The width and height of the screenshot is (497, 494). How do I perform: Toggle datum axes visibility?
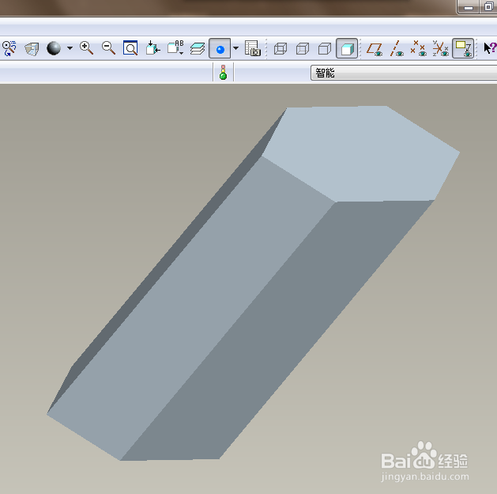click(x=397, y=48)
